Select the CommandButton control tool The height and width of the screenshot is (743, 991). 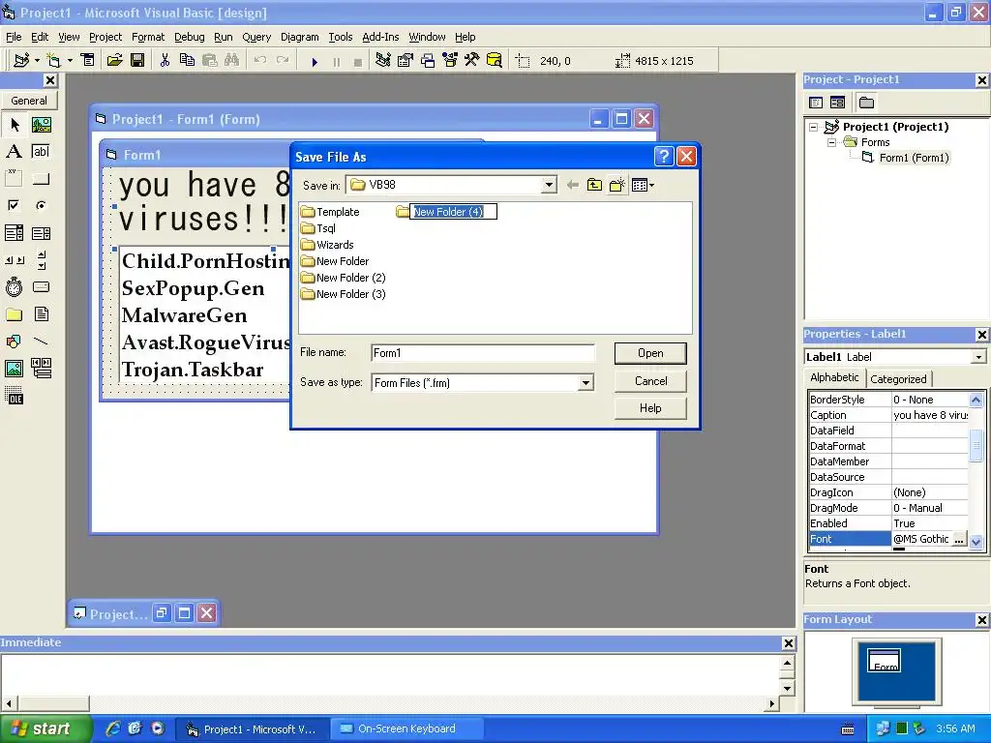click(41, 179)
